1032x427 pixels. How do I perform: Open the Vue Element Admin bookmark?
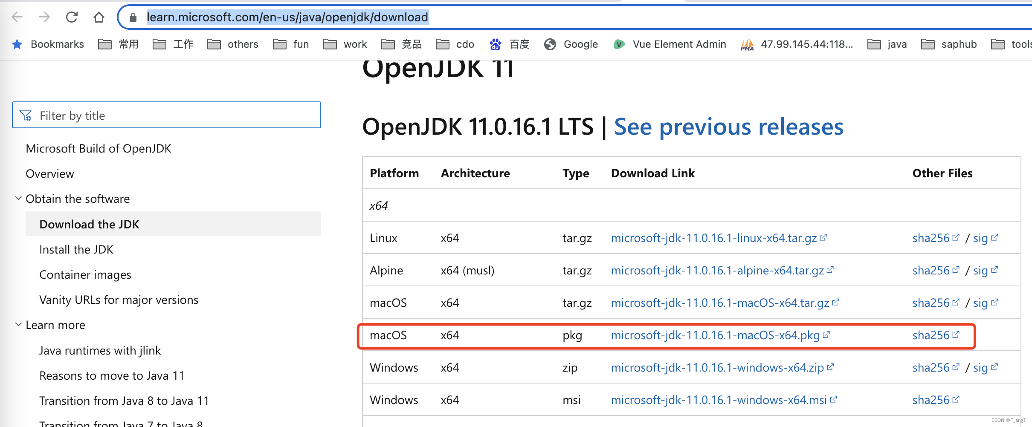[670, 44]
